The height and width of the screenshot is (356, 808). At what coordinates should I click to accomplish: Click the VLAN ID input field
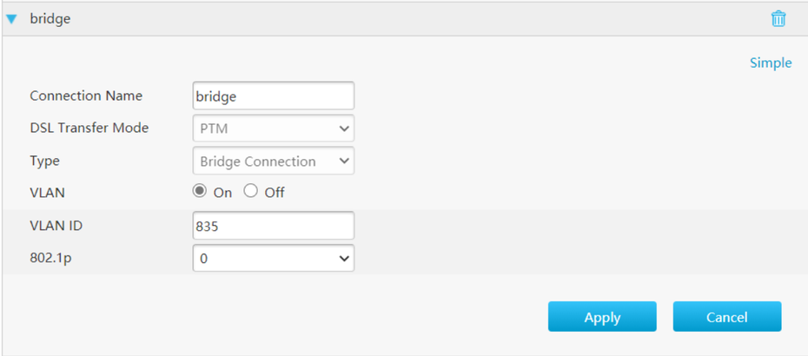[273, 226]
